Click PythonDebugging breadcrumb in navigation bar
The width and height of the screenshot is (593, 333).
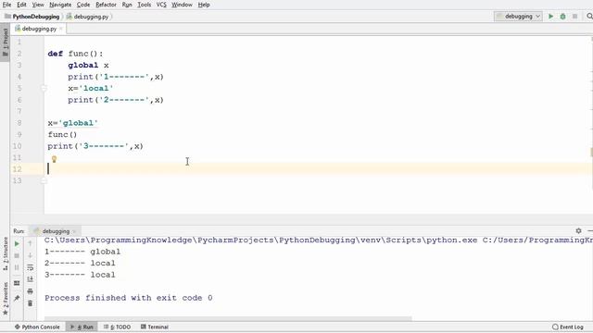32,17
